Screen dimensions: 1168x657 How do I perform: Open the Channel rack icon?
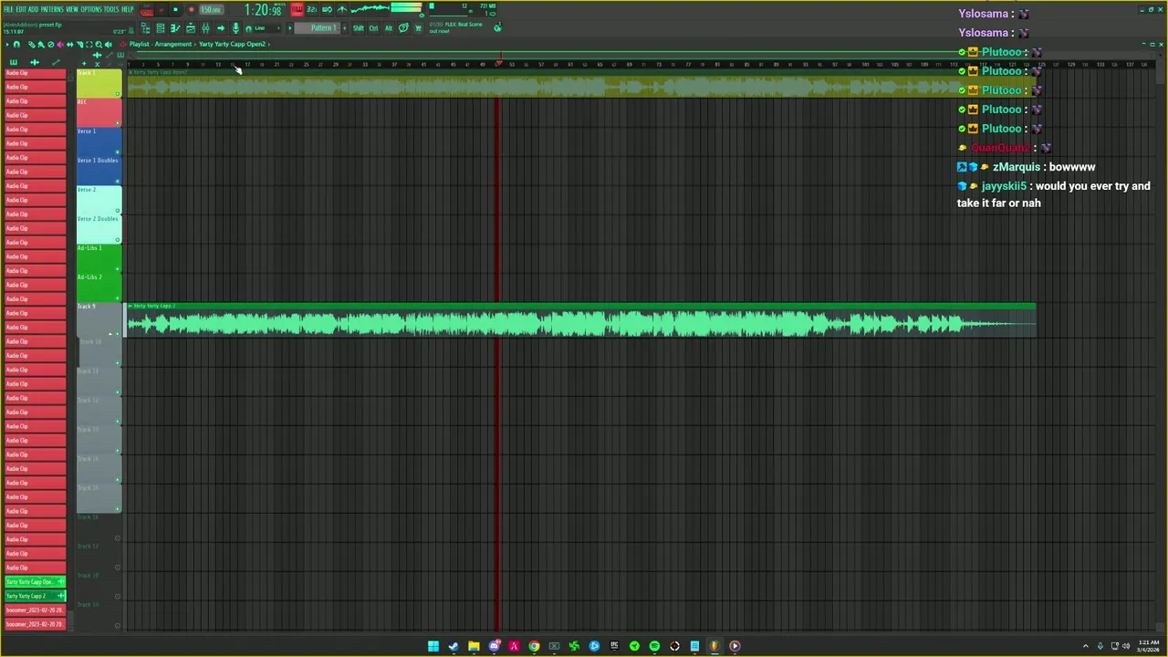tap(161, 28)
